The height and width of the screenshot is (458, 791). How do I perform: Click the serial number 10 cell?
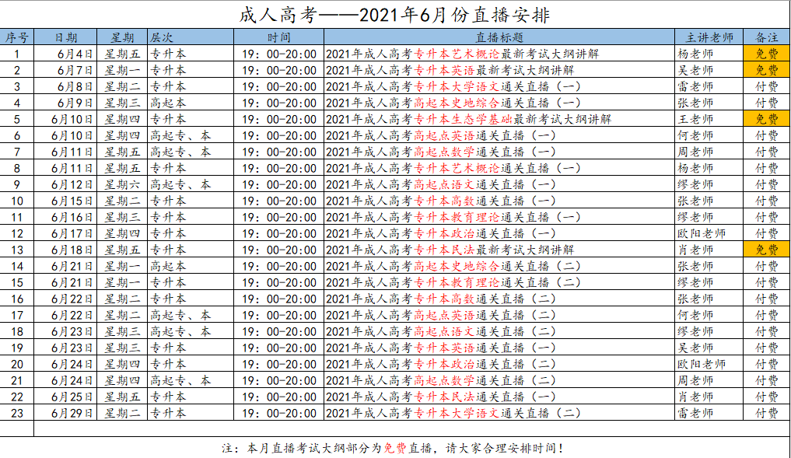17,202
